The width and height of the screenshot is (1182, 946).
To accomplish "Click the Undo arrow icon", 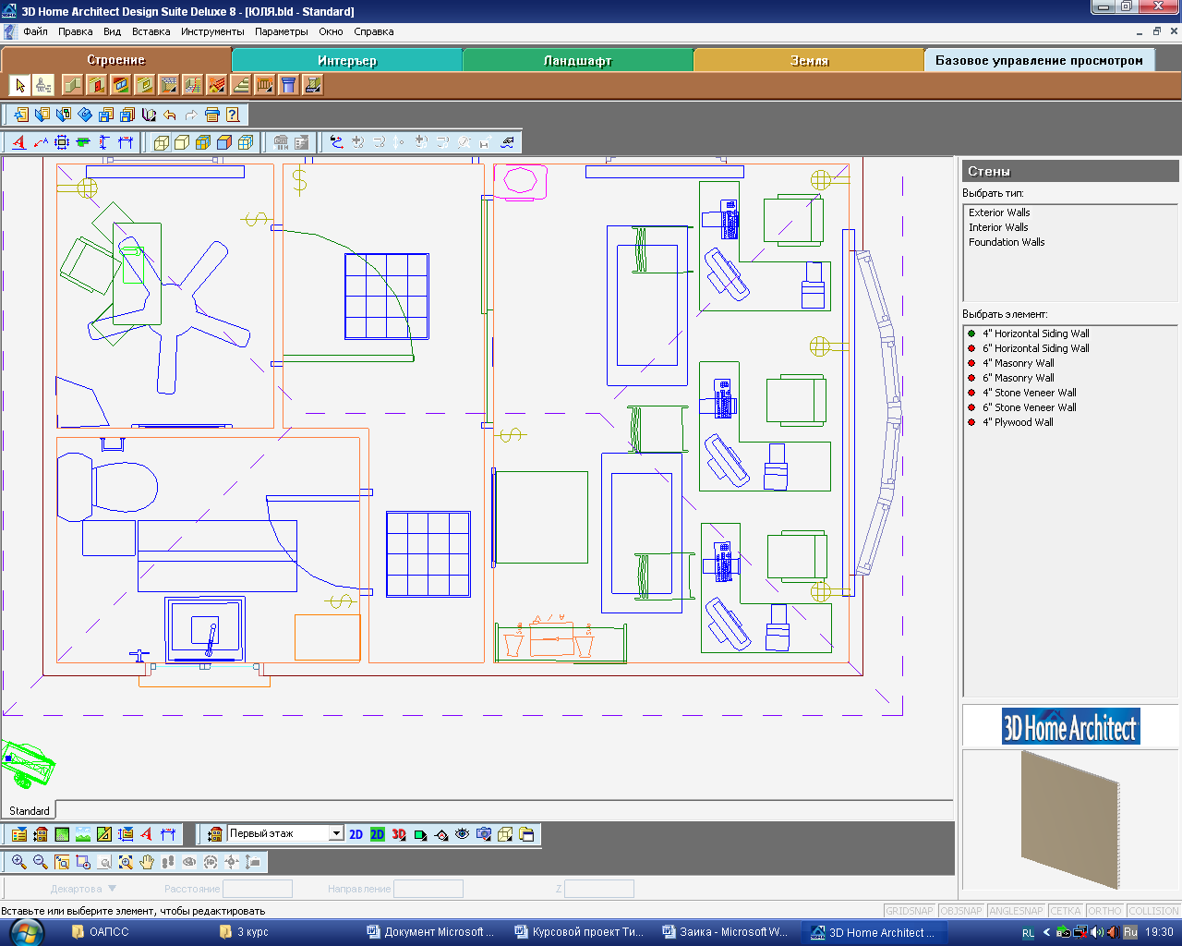I will 170,115.
